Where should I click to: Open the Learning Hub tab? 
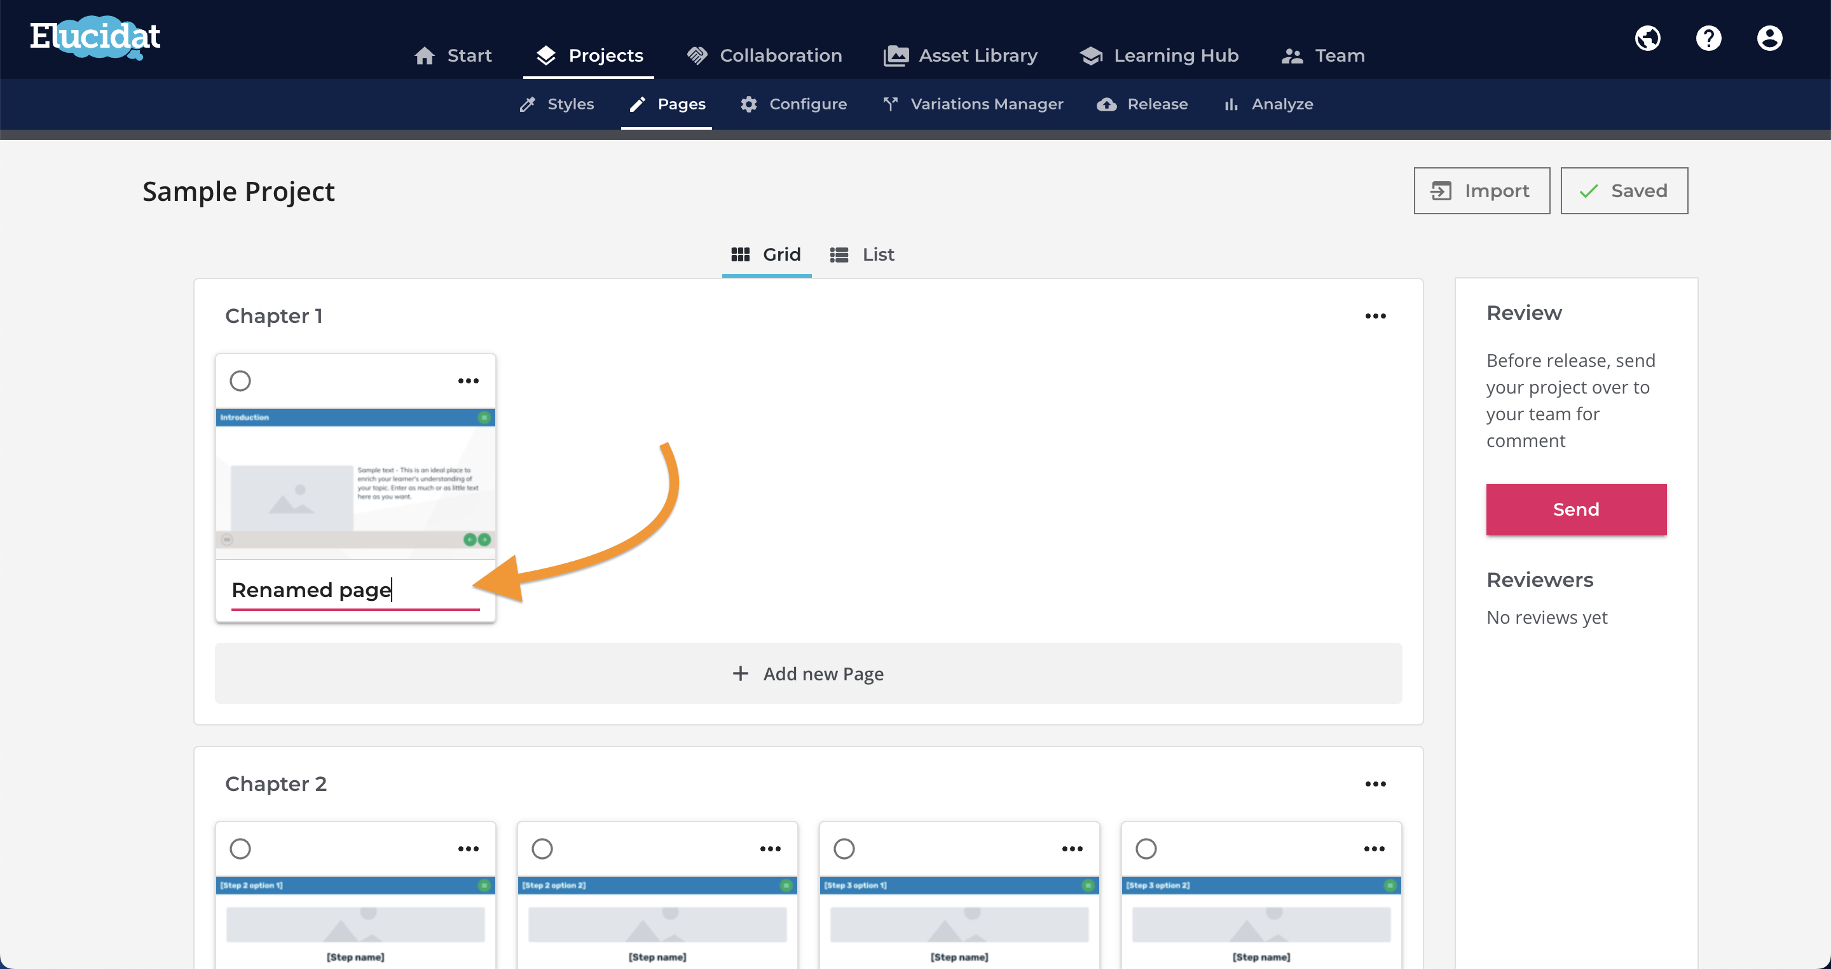(1159, 55)
